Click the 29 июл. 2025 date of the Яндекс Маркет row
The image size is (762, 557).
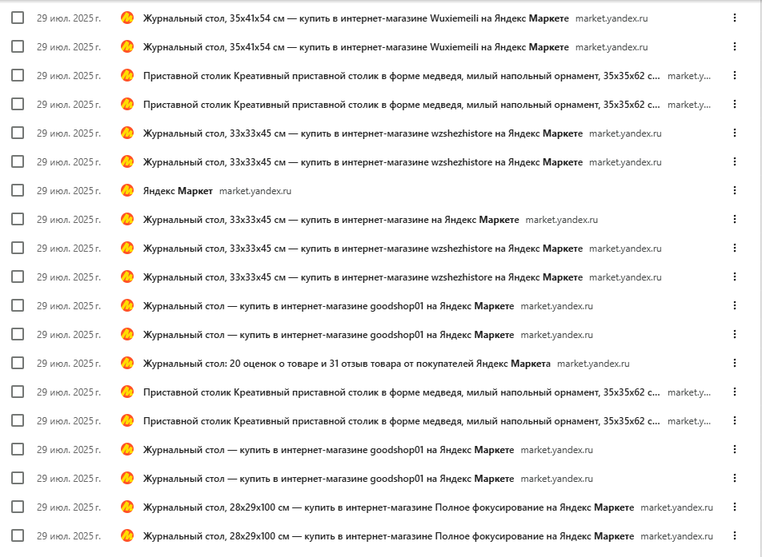(x=69, y=191)
